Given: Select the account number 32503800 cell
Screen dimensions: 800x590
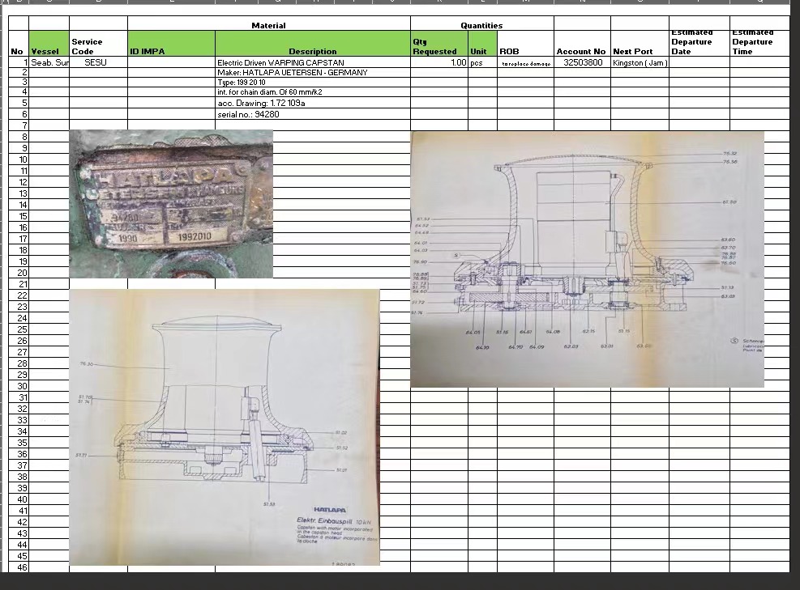Looking at the screenshot, I should [x=582, y=62].
